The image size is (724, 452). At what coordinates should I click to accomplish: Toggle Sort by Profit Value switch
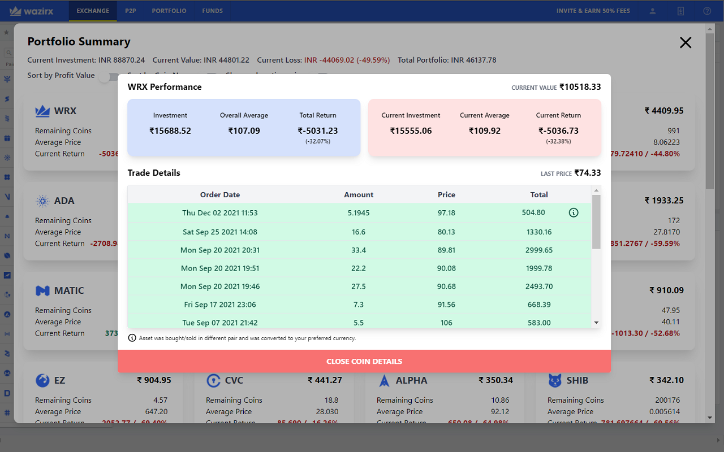109,77
